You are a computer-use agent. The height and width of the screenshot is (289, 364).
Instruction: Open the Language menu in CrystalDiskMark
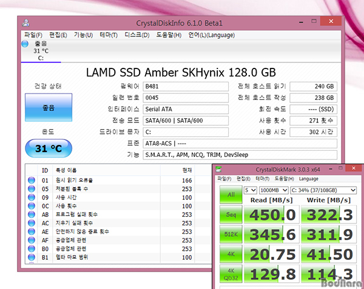pyautogui.click(x=309, y=179)
